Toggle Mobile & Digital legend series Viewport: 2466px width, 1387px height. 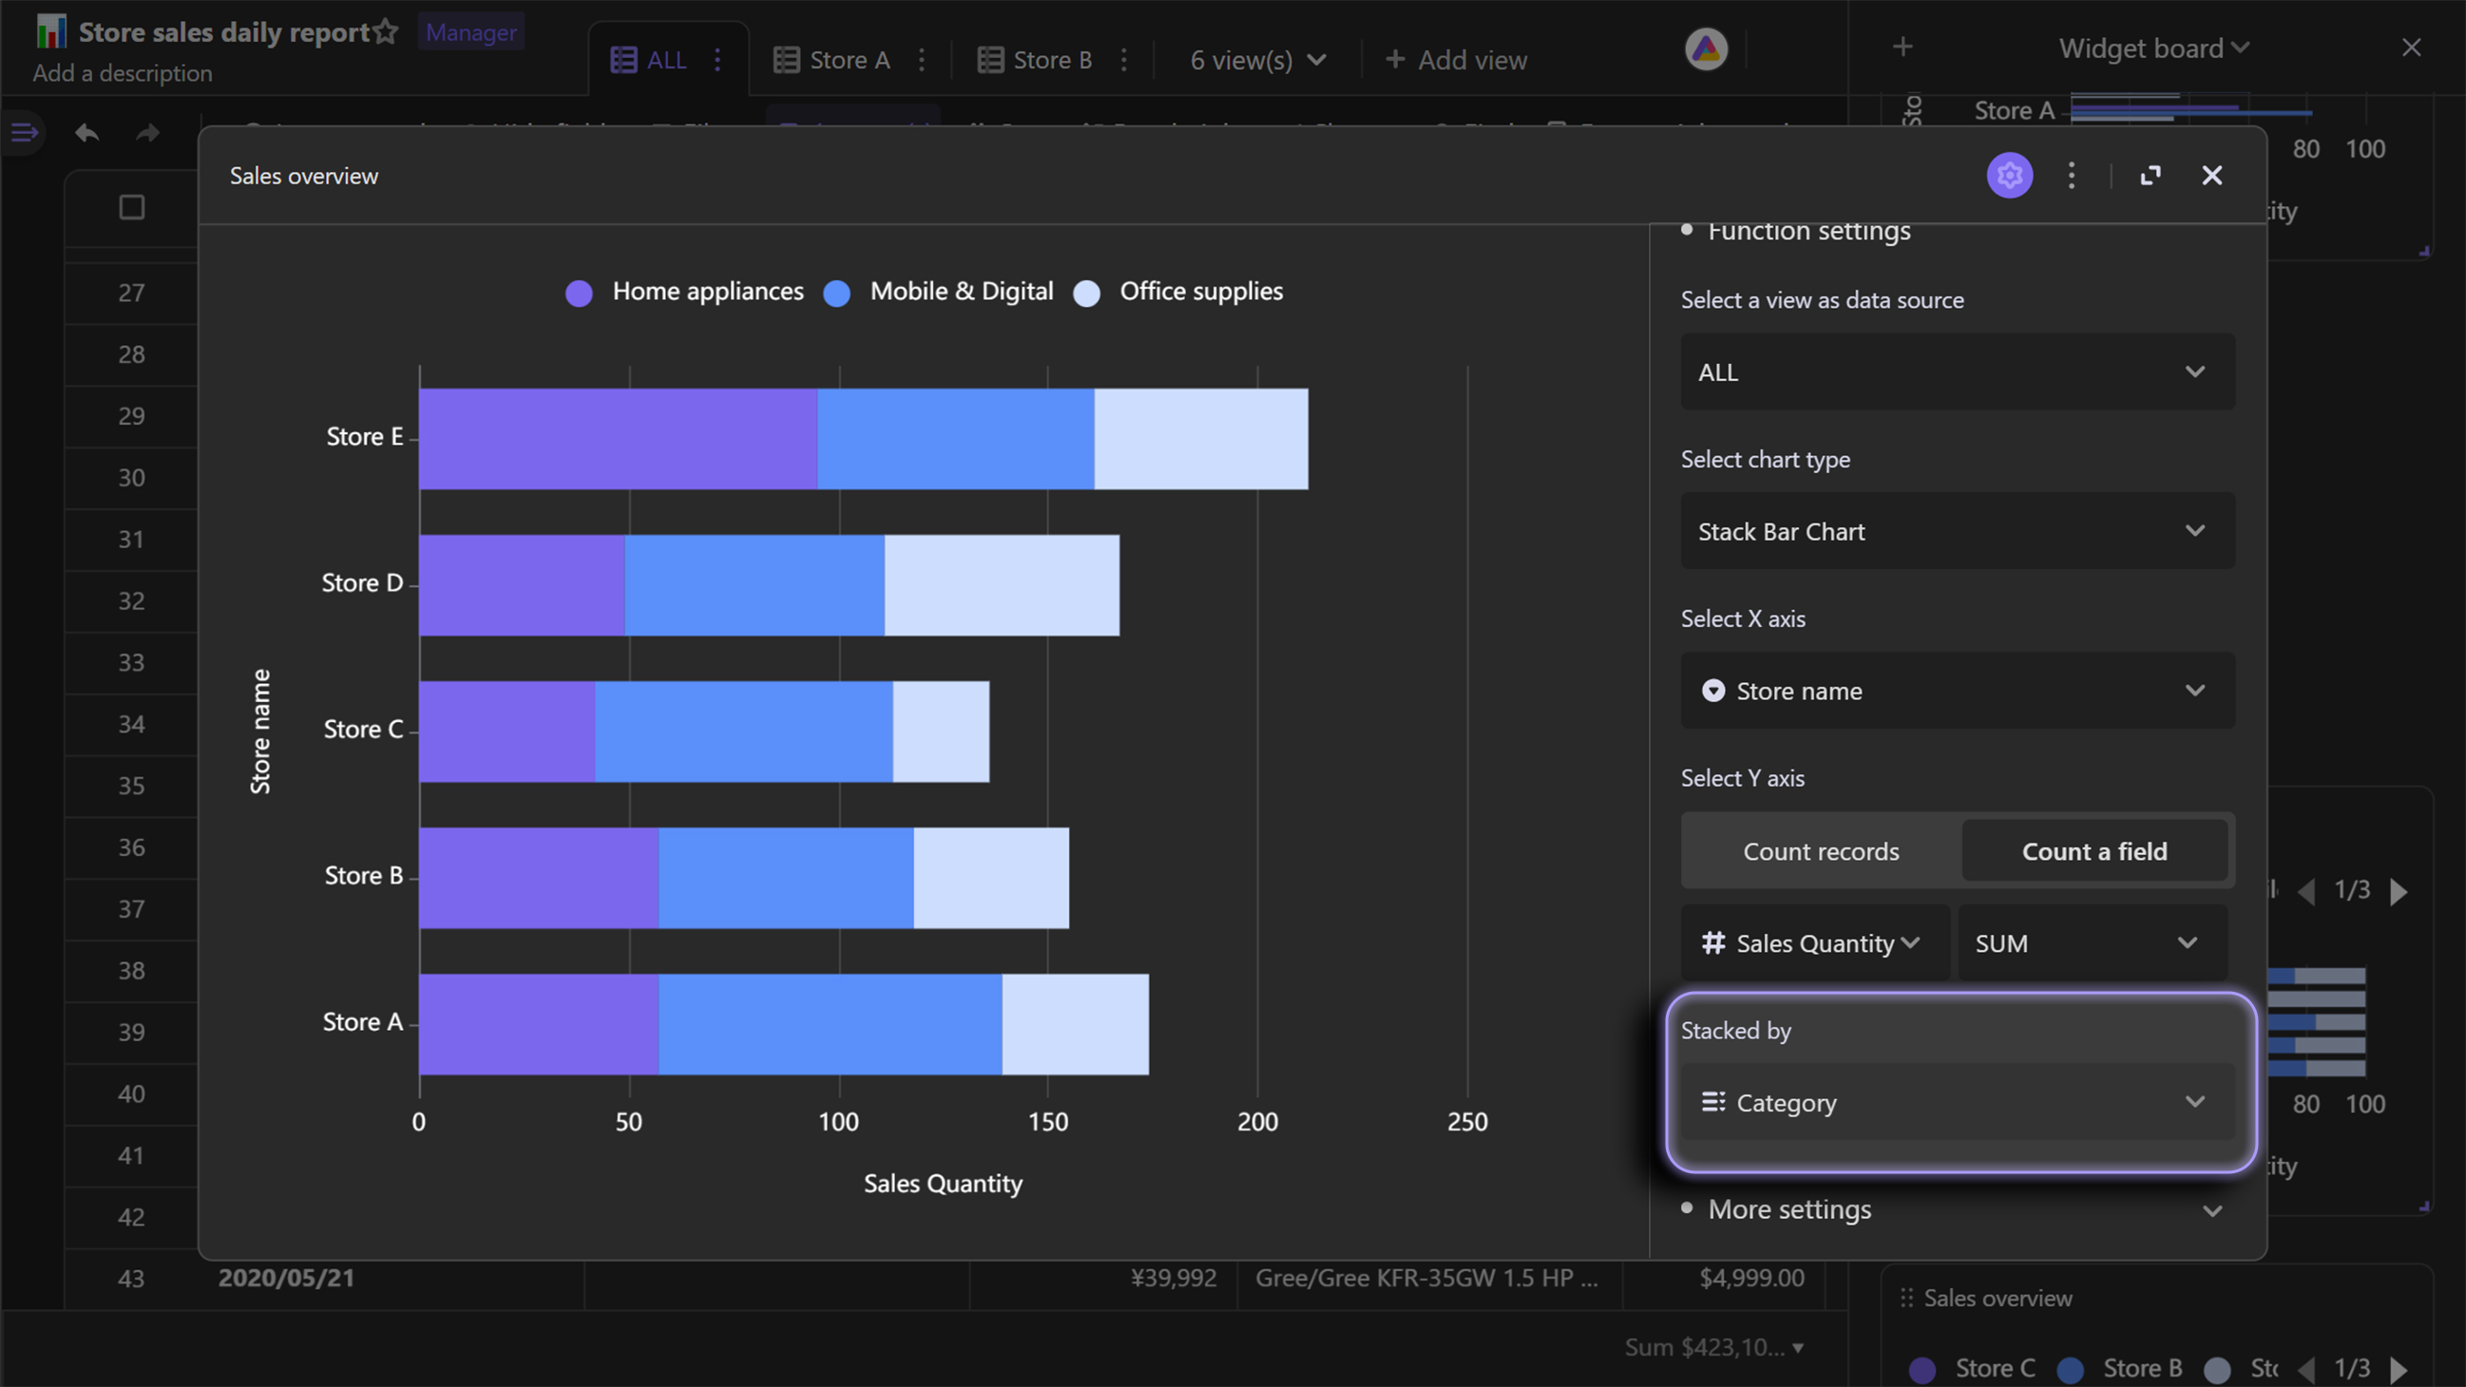coord(938,292)
